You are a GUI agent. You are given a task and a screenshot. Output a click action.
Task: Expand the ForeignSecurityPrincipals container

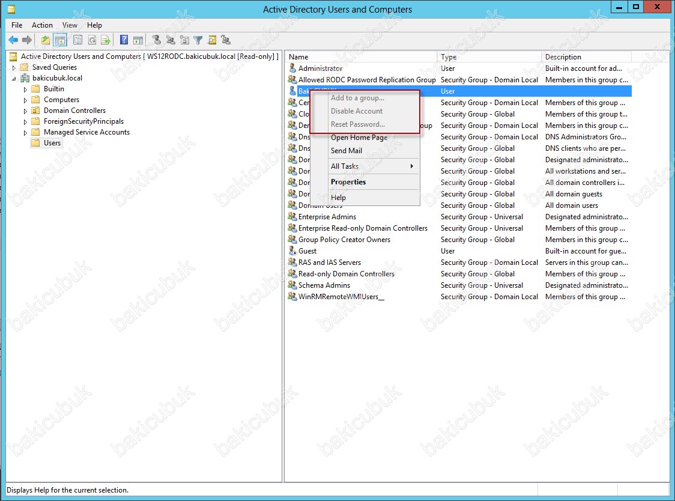(25, 122)
